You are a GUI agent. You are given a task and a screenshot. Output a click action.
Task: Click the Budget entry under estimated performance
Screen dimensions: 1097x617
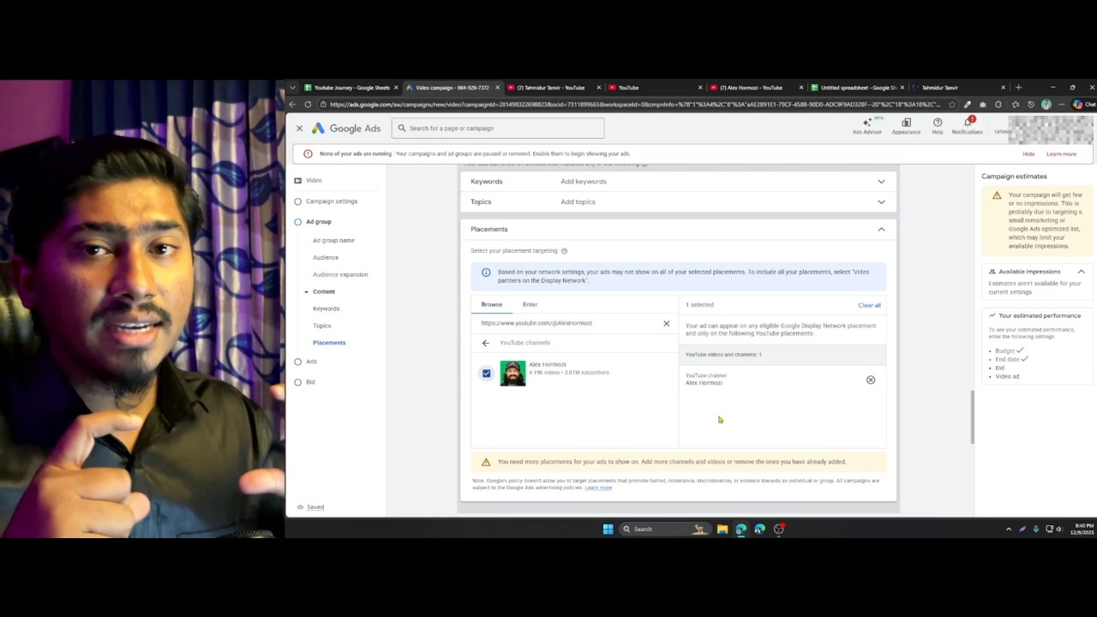point(1004,351)
